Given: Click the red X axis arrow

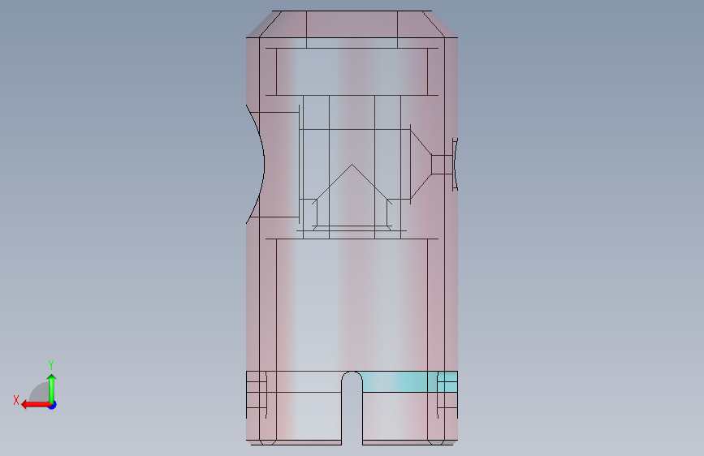Looking at the screenshot, I should tap(36, 405).
